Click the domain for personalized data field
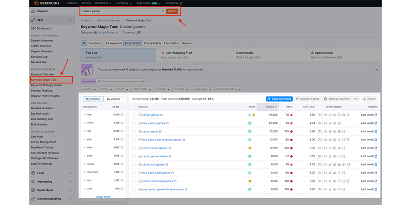 (x=122, y=82)
